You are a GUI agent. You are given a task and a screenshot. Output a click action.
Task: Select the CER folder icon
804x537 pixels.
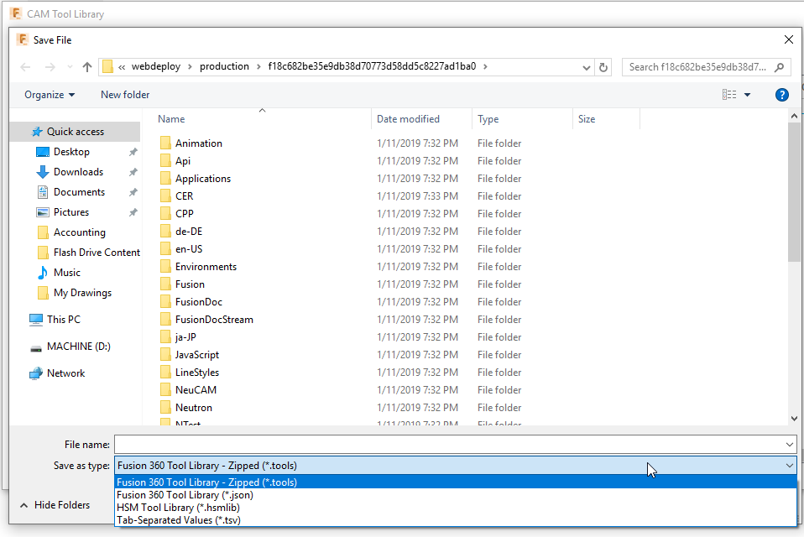point(165,196)
